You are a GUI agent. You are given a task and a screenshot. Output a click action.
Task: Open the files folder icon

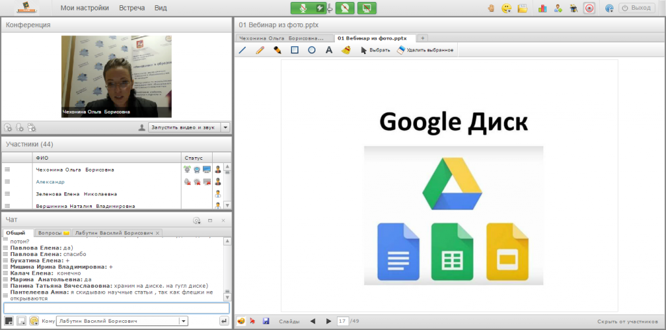coord(522,8)
